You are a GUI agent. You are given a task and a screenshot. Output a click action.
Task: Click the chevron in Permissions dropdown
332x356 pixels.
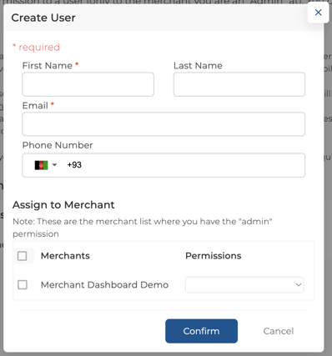pos(299,285)
